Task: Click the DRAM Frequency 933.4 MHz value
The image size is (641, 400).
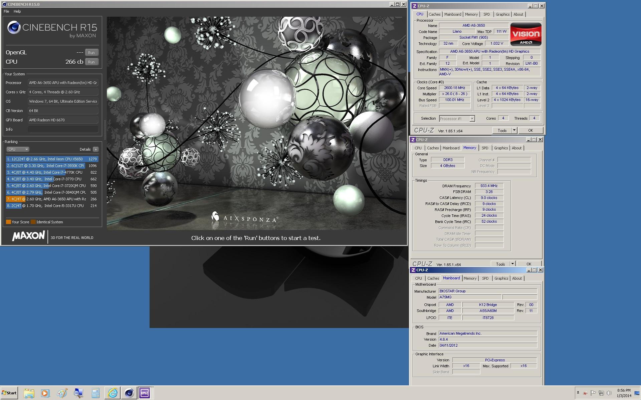Action: pos(489,186)
